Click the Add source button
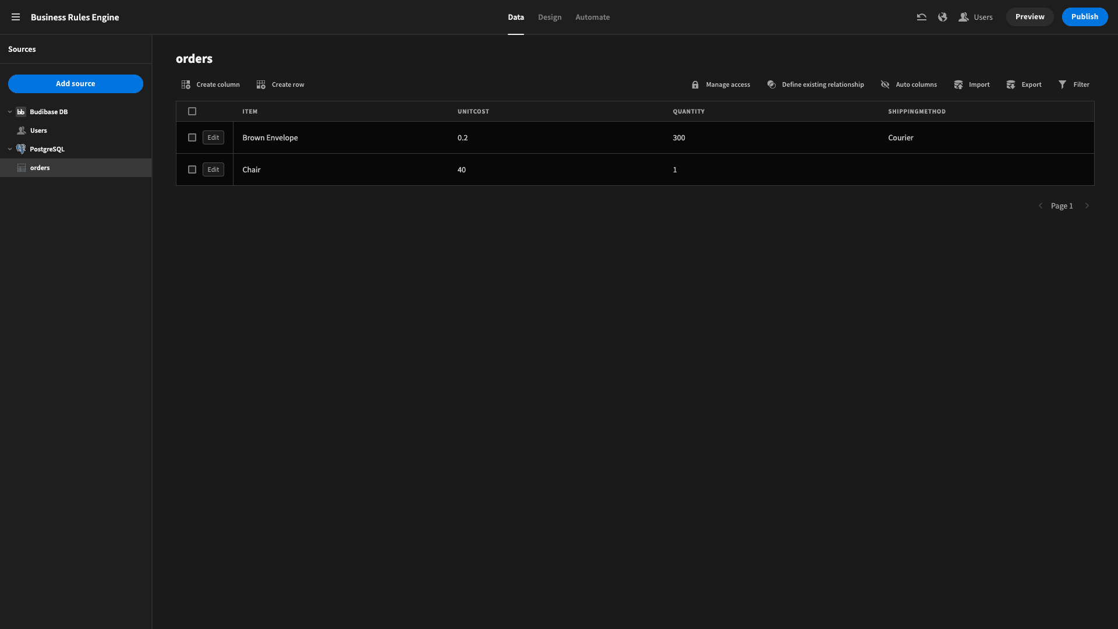The image size is (1118, 629). click(x=76, y=84)
